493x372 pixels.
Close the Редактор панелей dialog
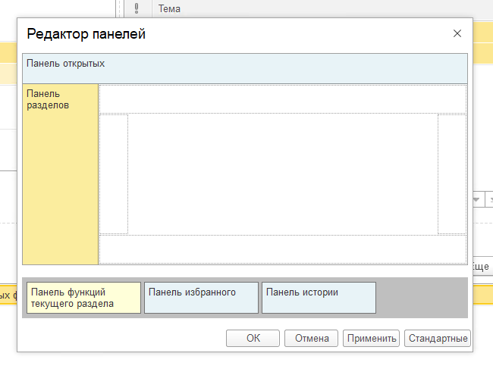coord(457,33)
